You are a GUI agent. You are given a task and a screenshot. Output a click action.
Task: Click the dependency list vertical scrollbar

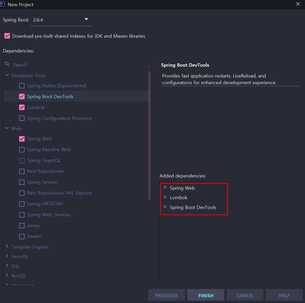tap(149, 135)
